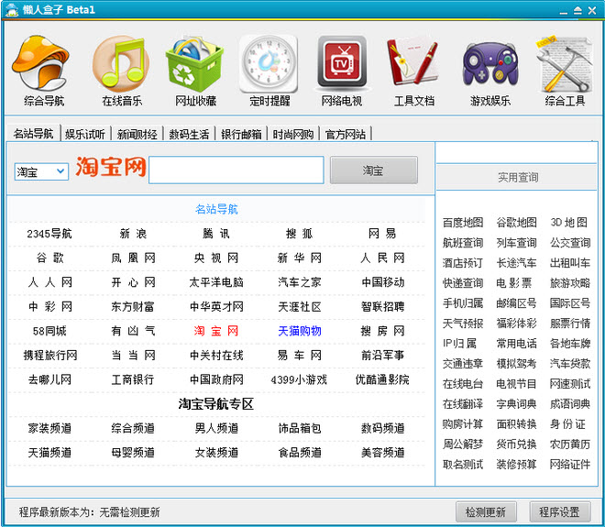Open the 中关村在线 link

(x=216, y=355)
